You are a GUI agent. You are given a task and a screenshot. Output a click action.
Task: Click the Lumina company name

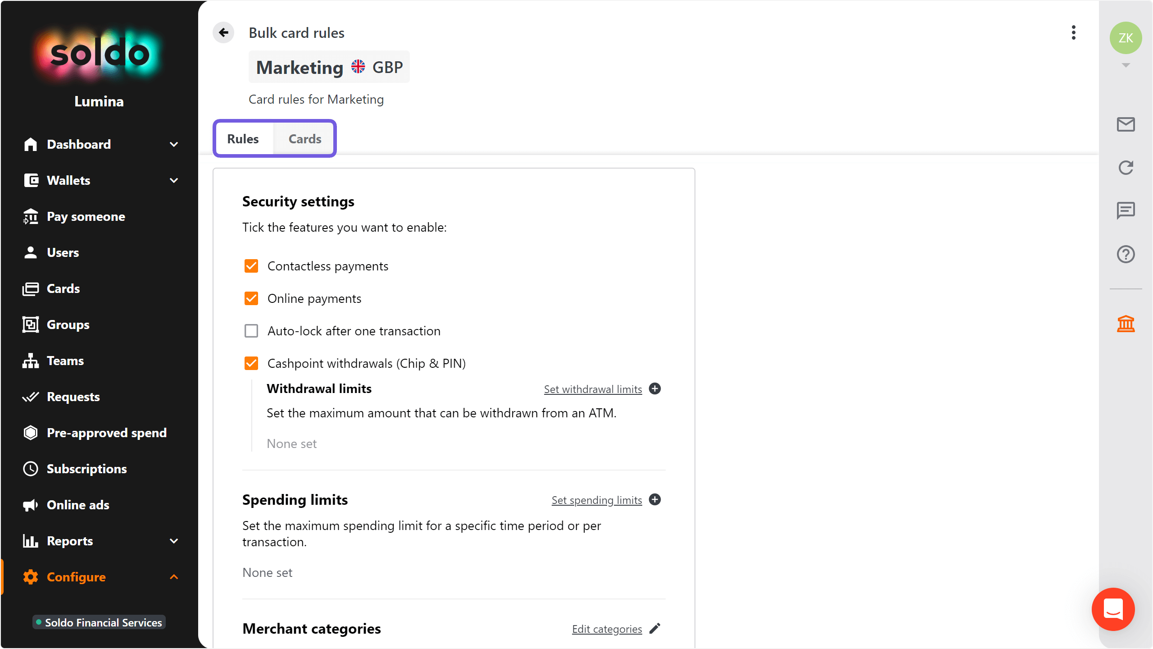point(99,101)
